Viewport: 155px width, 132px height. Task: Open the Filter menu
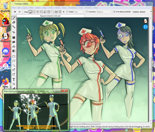pos(31,8)
